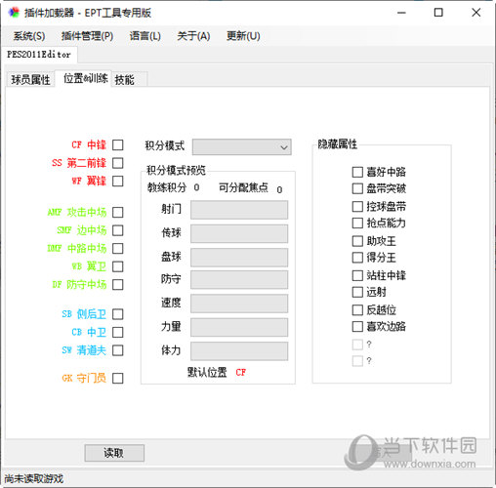Close the plugin loader window

coord(475,13)
